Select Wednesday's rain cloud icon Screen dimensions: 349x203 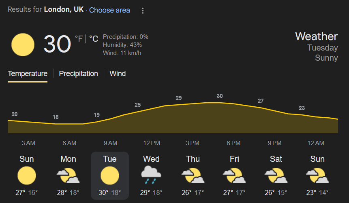coord(151,175)
